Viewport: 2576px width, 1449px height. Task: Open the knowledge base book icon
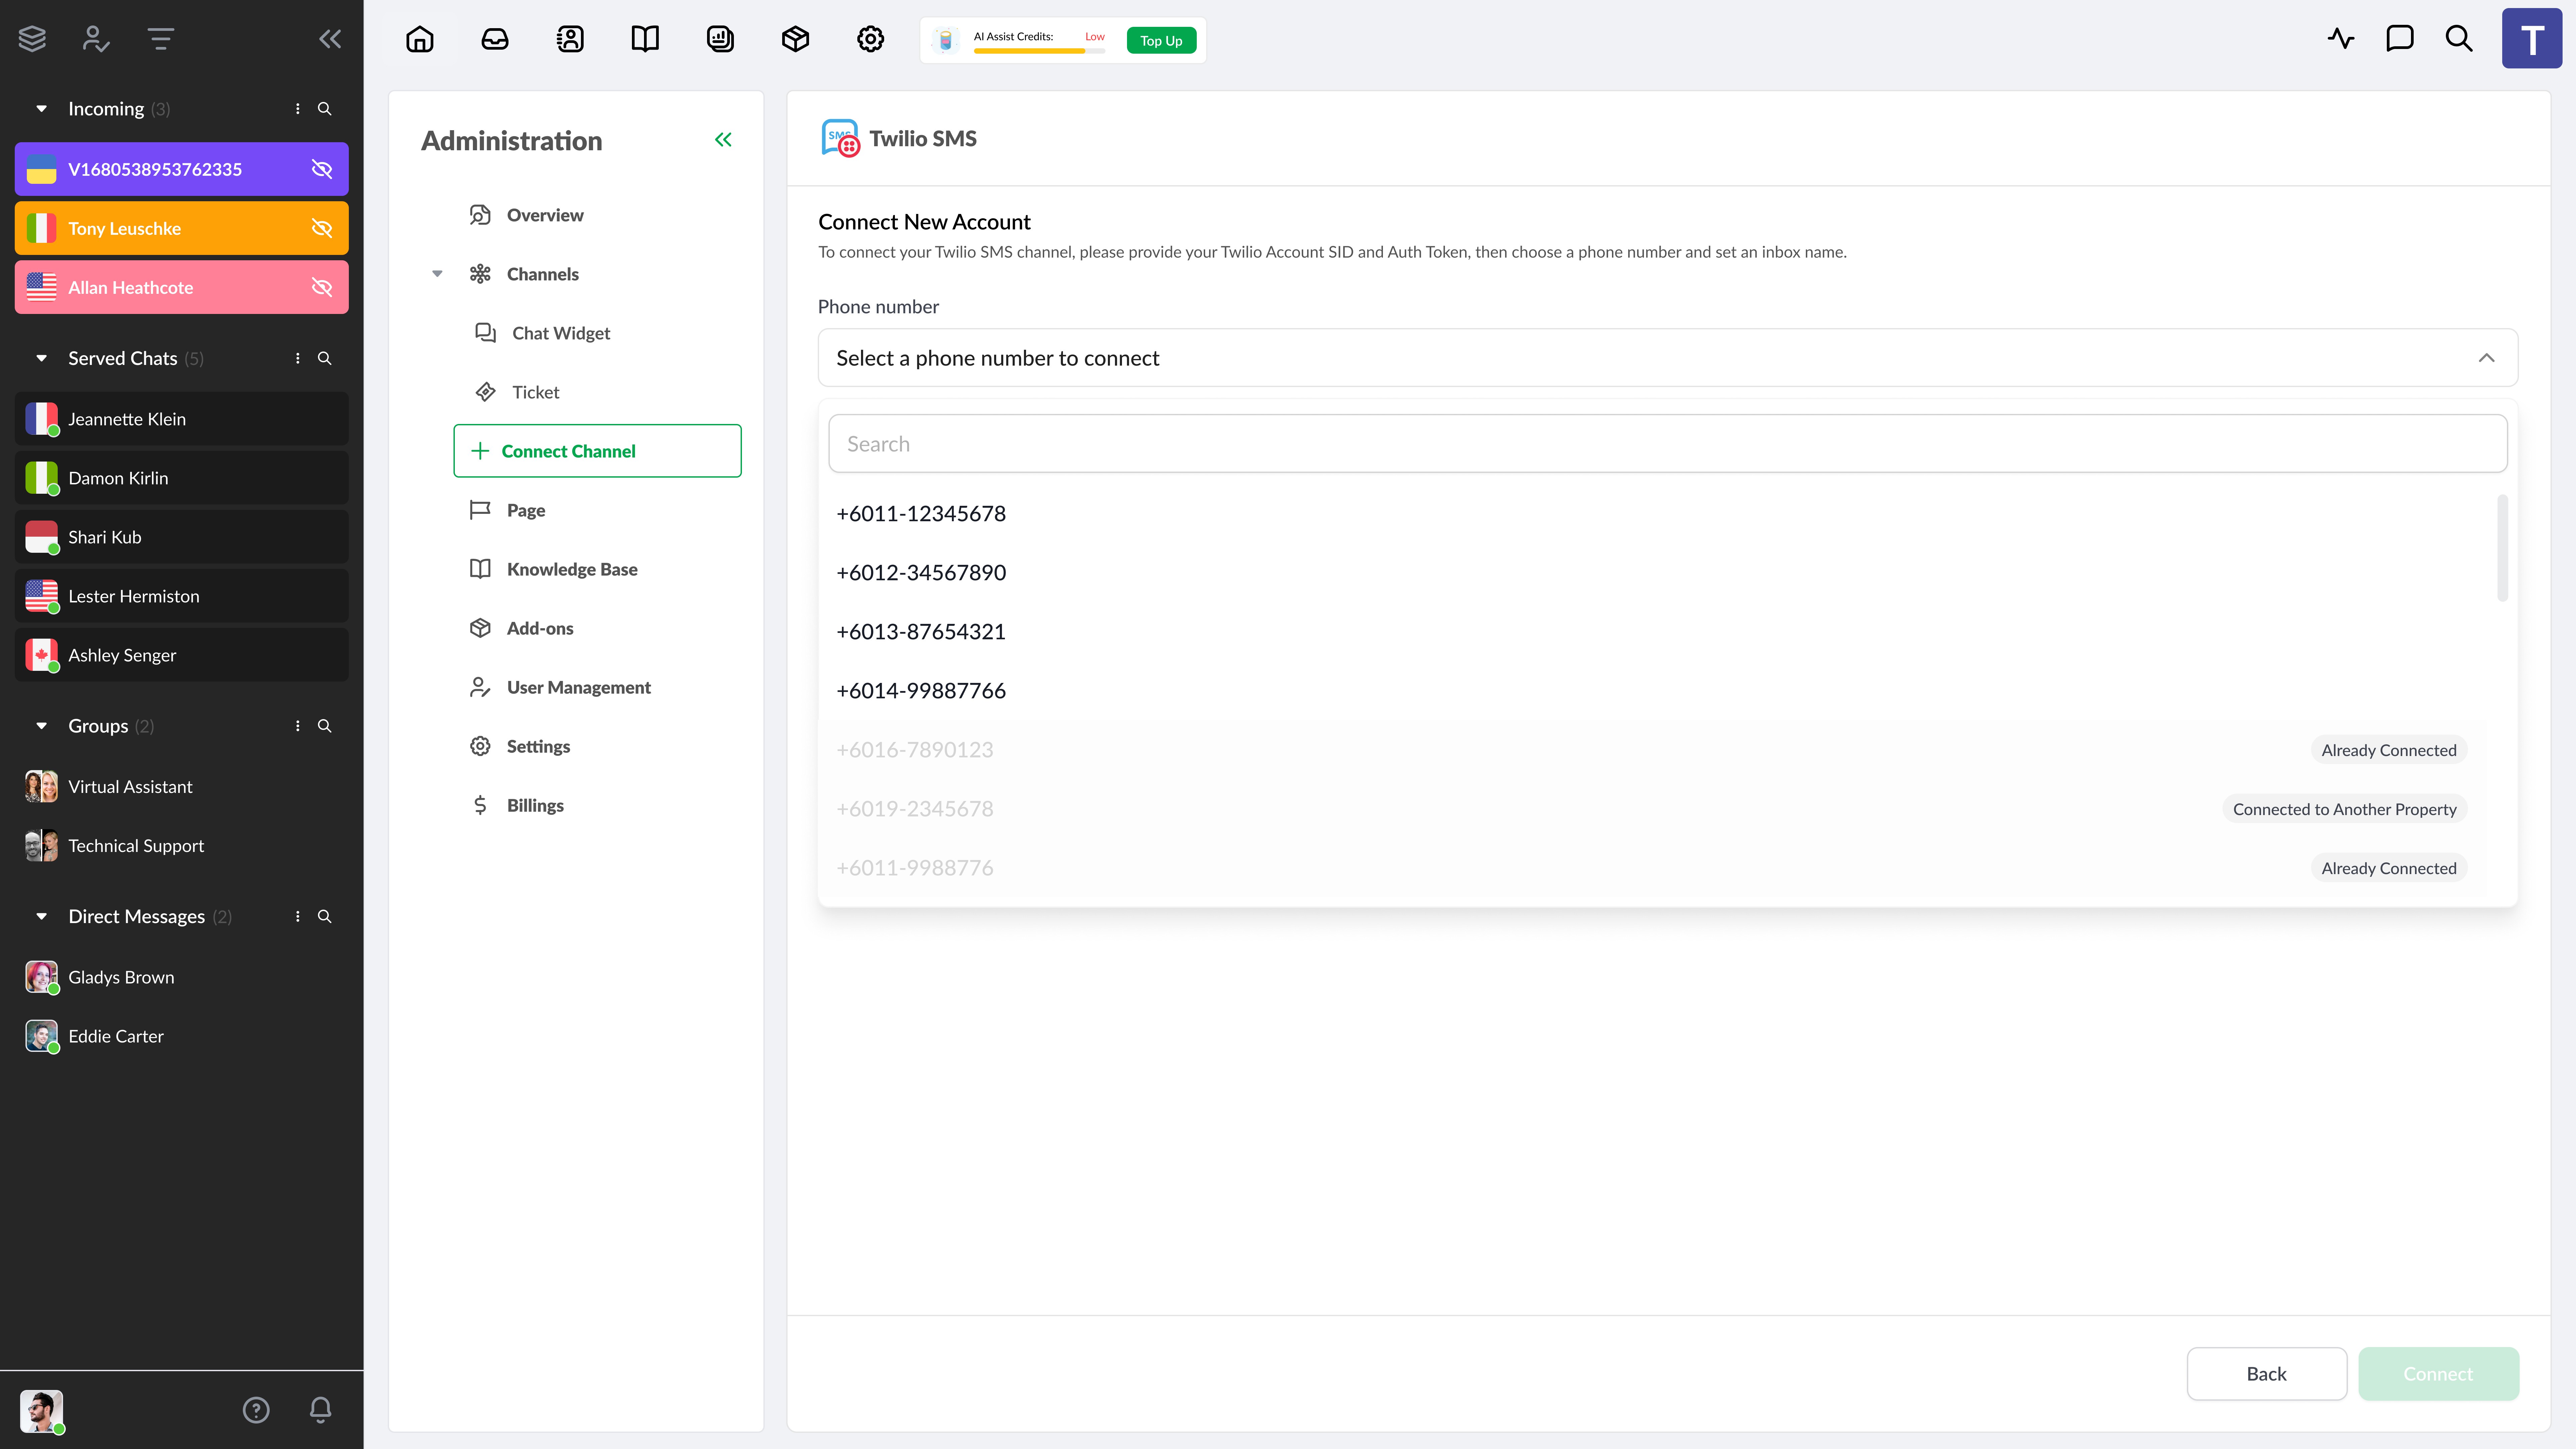click(x=645, y=39)
